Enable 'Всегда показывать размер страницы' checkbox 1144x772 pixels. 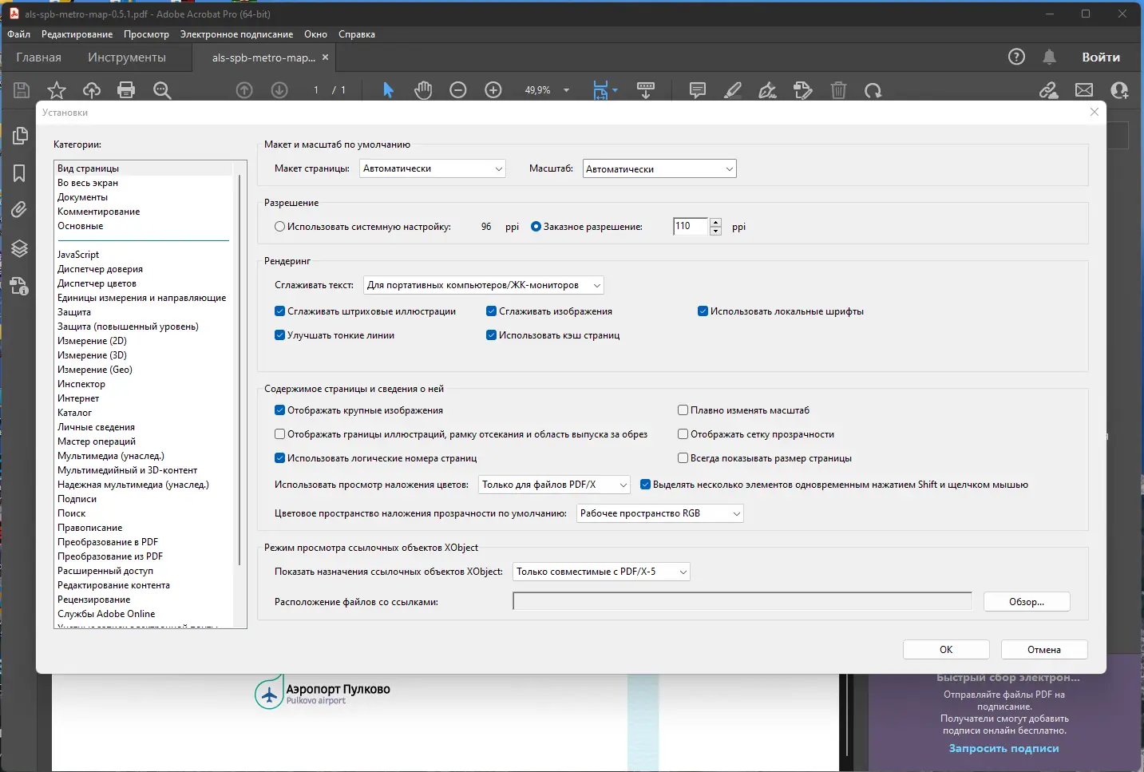(x=683, y=458)
